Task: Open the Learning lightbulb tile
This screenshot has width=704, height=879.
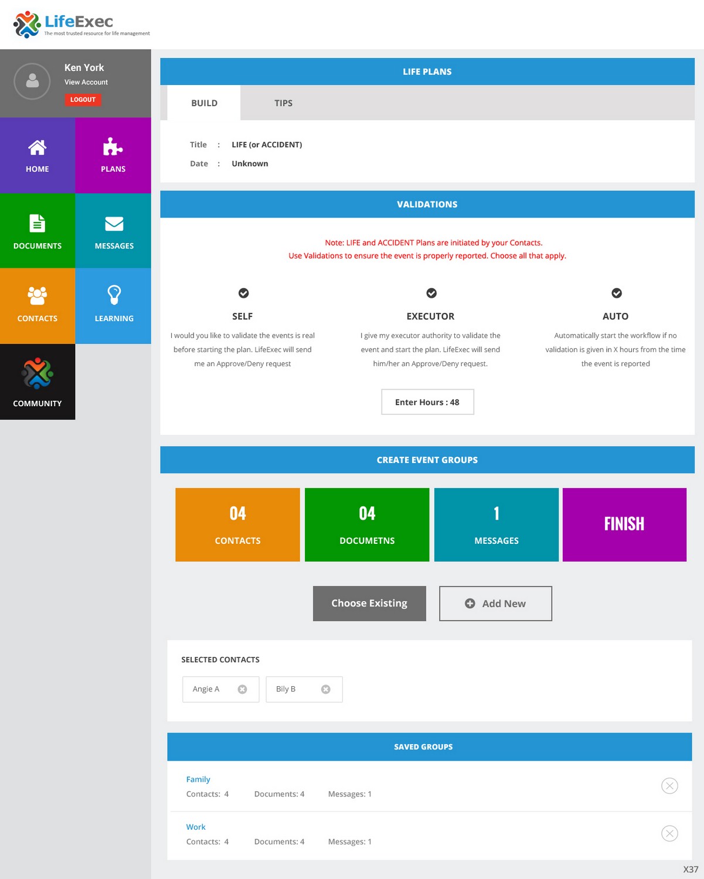Action: click(113, 306)
